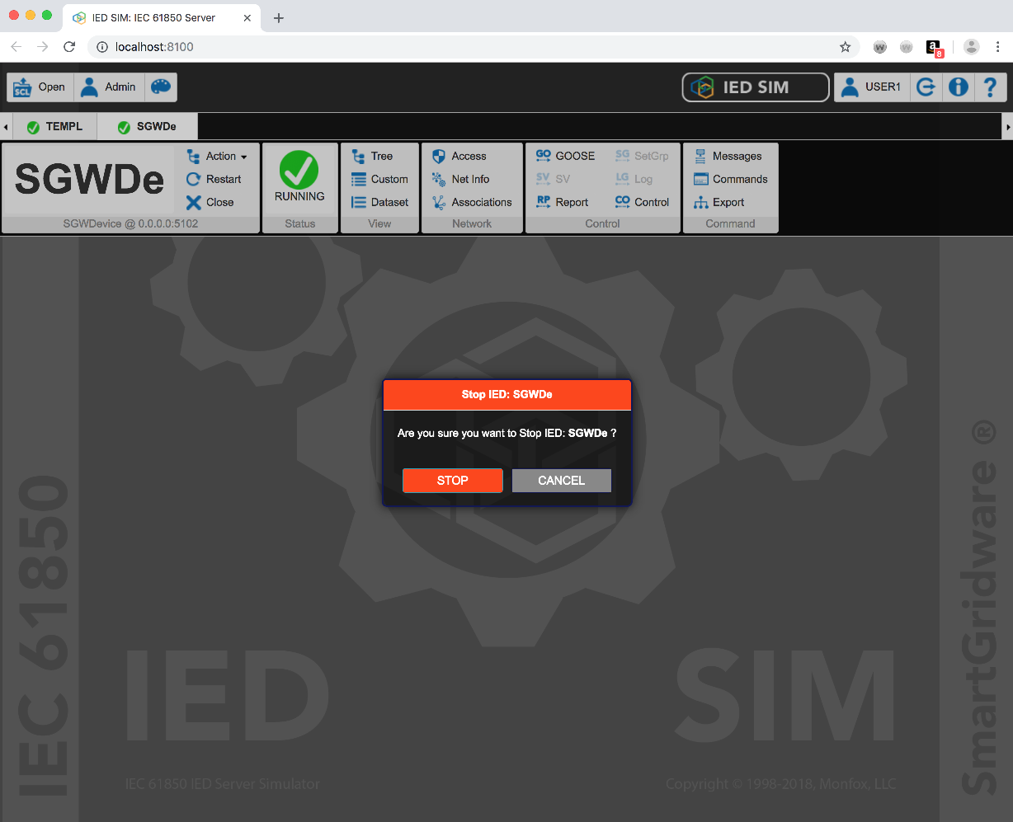Click the Chrome profile avatar icon
Screen dimensions: 1013x822
(972, 47)
